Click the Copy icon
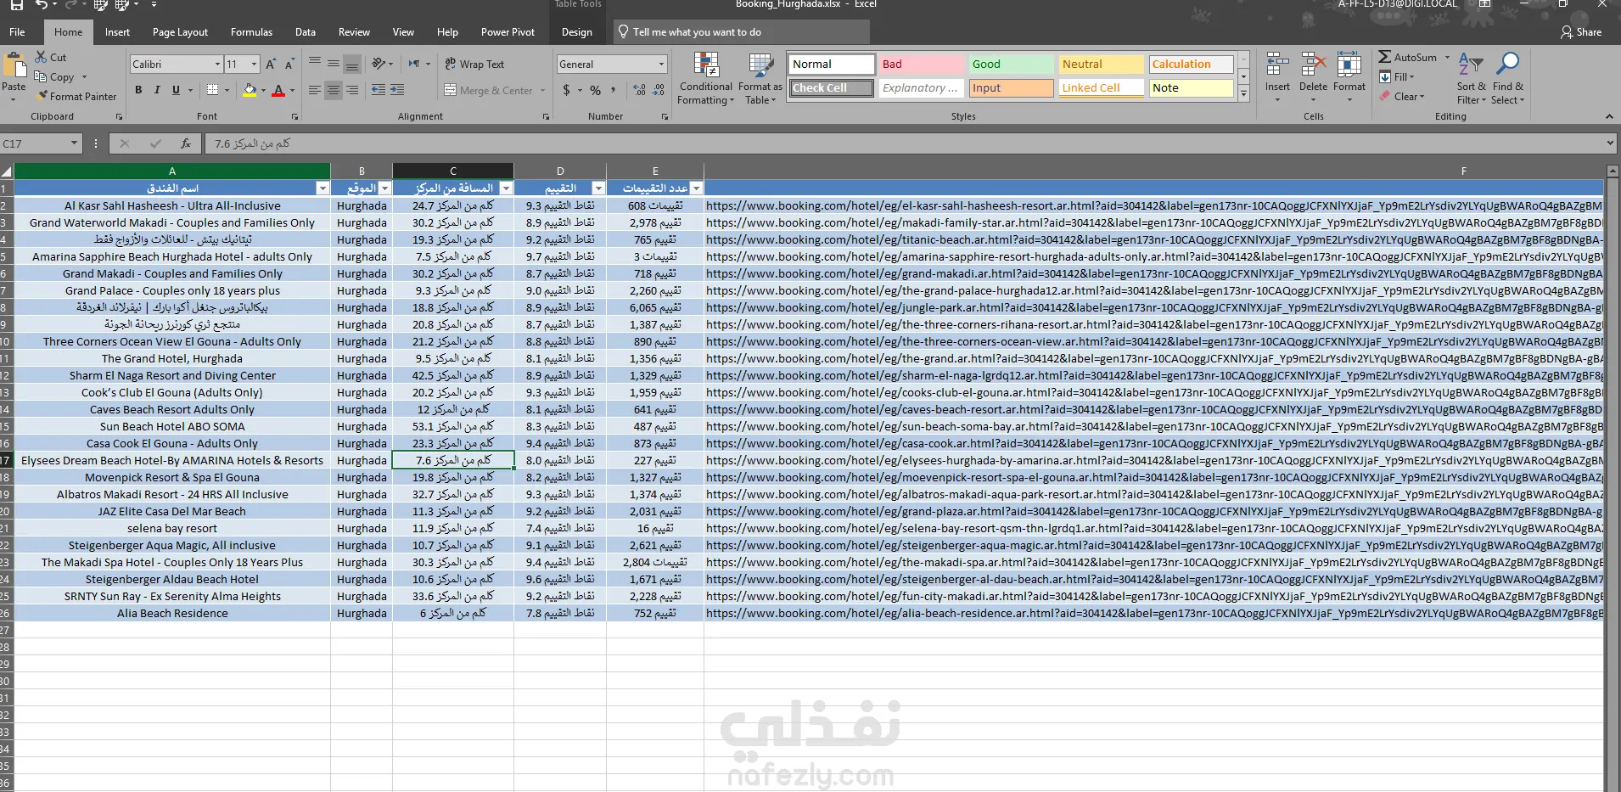 point(41,76)
